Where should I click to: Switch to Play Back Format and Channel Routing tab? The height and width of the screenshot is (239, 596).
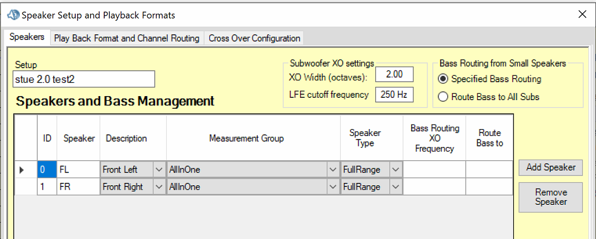click(x=126, y=38)
